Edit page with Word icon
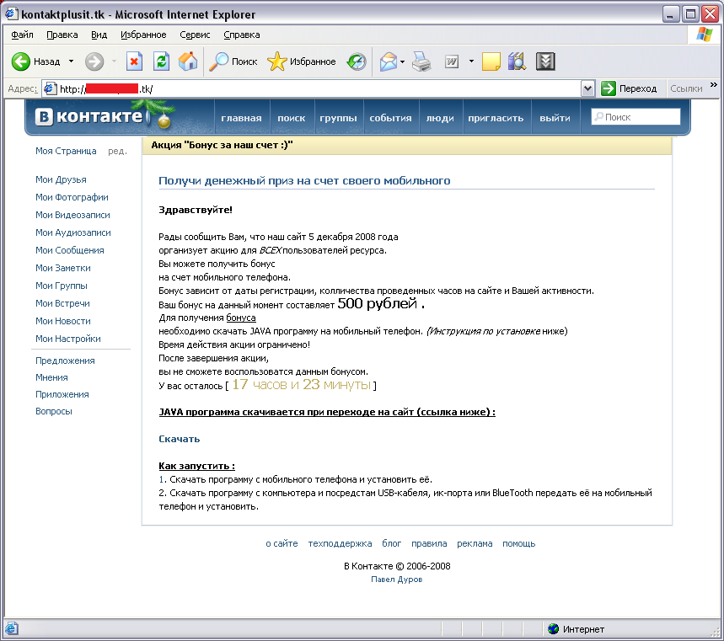This screenshot has height=641, width=724. [452, 61]
